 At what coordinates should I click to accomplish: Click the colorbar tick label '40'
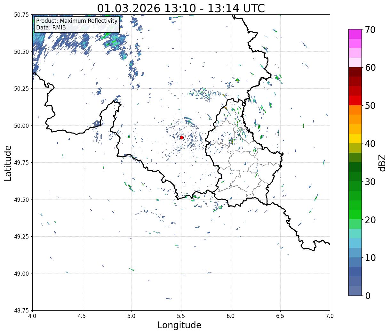370,144
